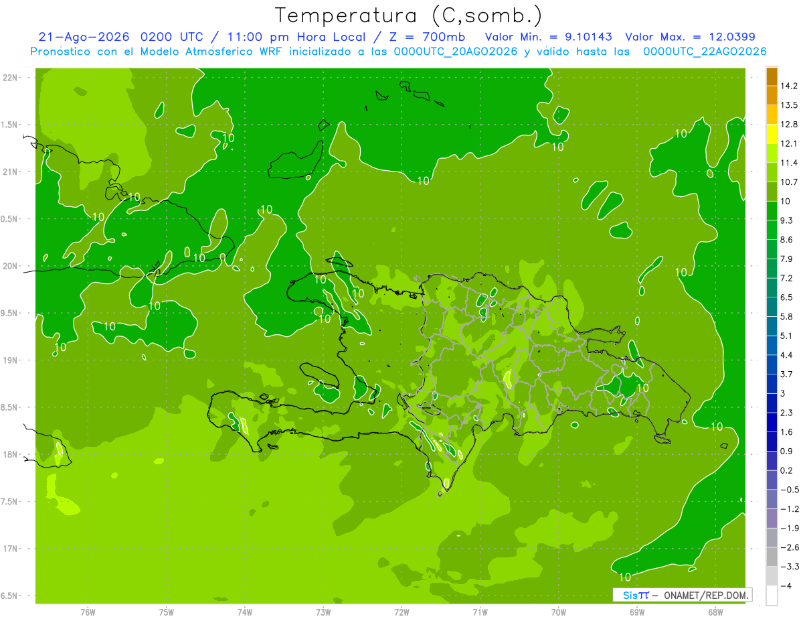The width and height of the screenshot is (803, 621).
Task: Click the legend value "11.4"
Action: 790,163
